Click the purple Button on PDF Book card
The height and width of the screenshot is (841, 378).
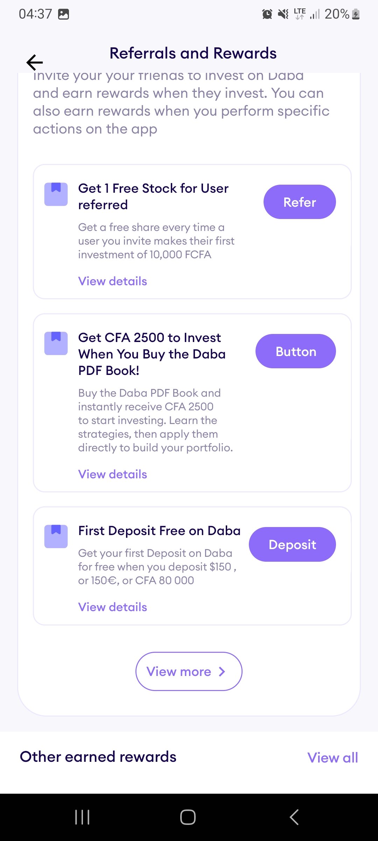tap(296, 351)
